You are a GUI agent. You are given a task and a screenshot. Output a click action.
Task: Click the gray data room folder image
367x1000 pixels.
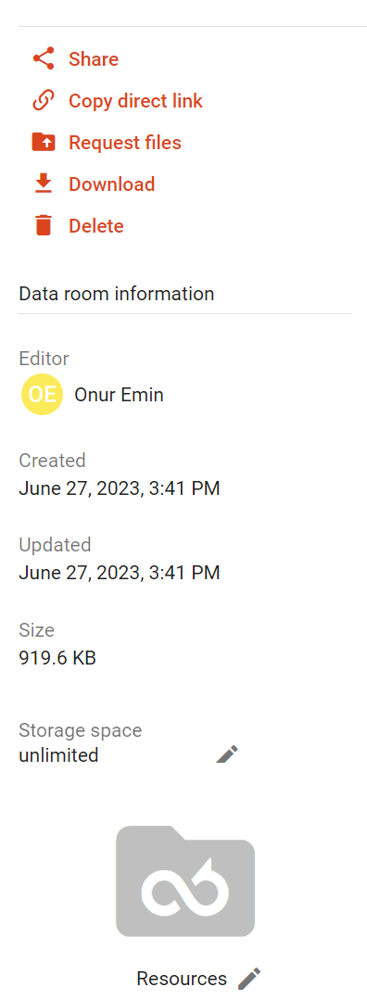[x=185, y=880]
